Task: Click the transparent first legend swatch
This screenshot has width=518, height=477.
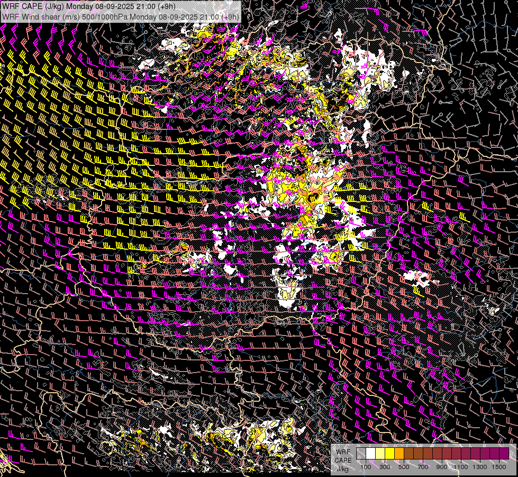Action: [x=361, y=454]
